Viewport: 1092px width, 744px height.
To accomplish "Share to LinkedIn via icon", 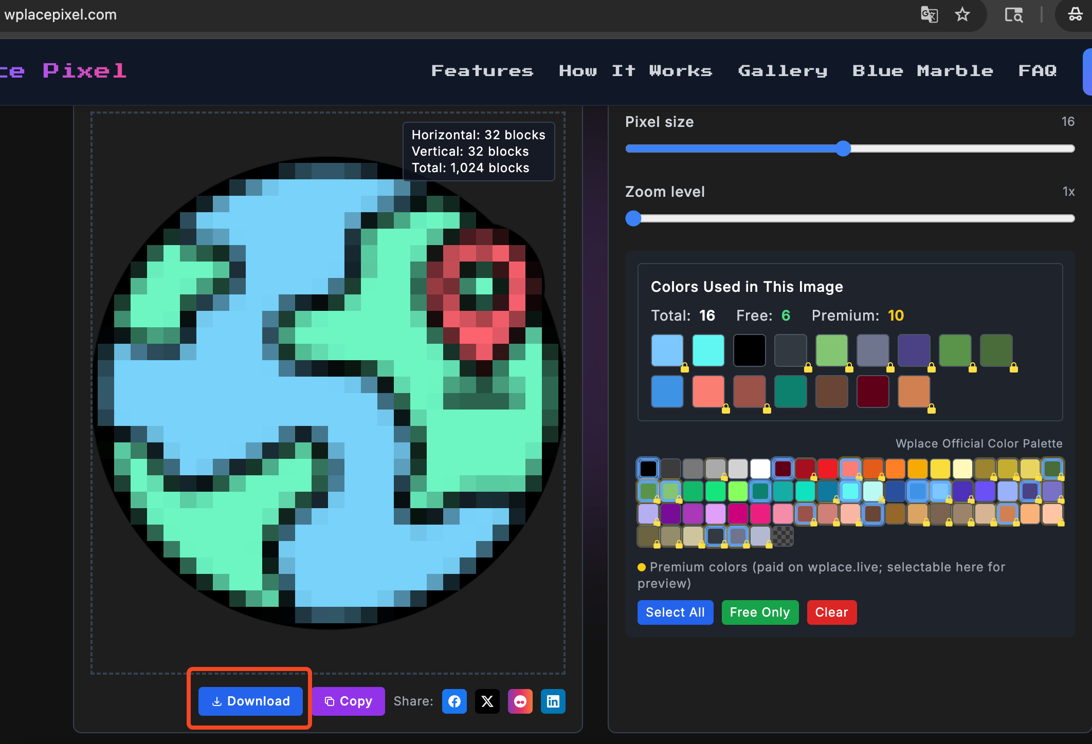I will pos(553,701).
